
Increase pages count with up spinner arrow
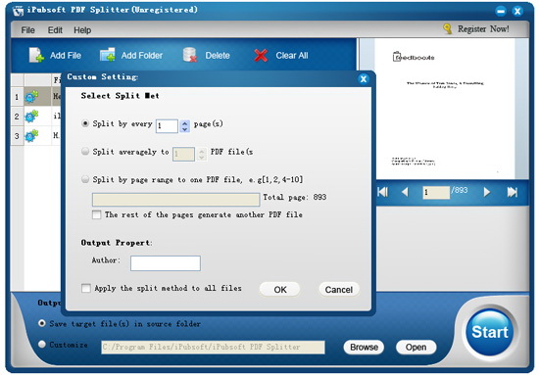pos(185,123)
